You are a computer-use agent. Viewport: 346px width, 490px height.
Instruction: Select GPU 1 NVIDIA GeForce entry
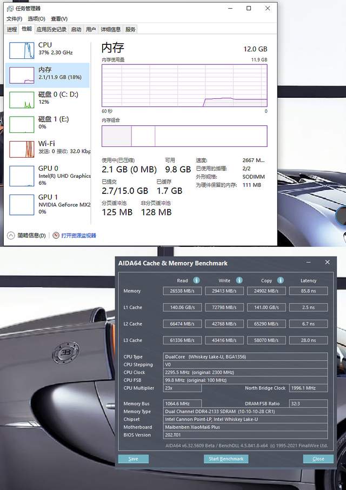coord(48,204)
